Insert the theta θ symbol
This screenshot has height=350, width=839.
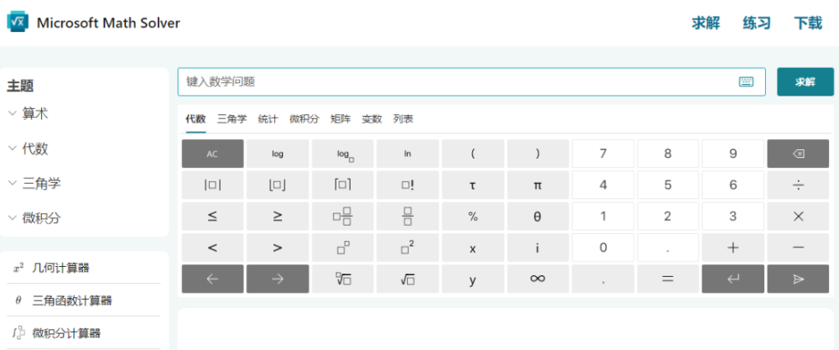pyautogui.click(x=538, y=217)
